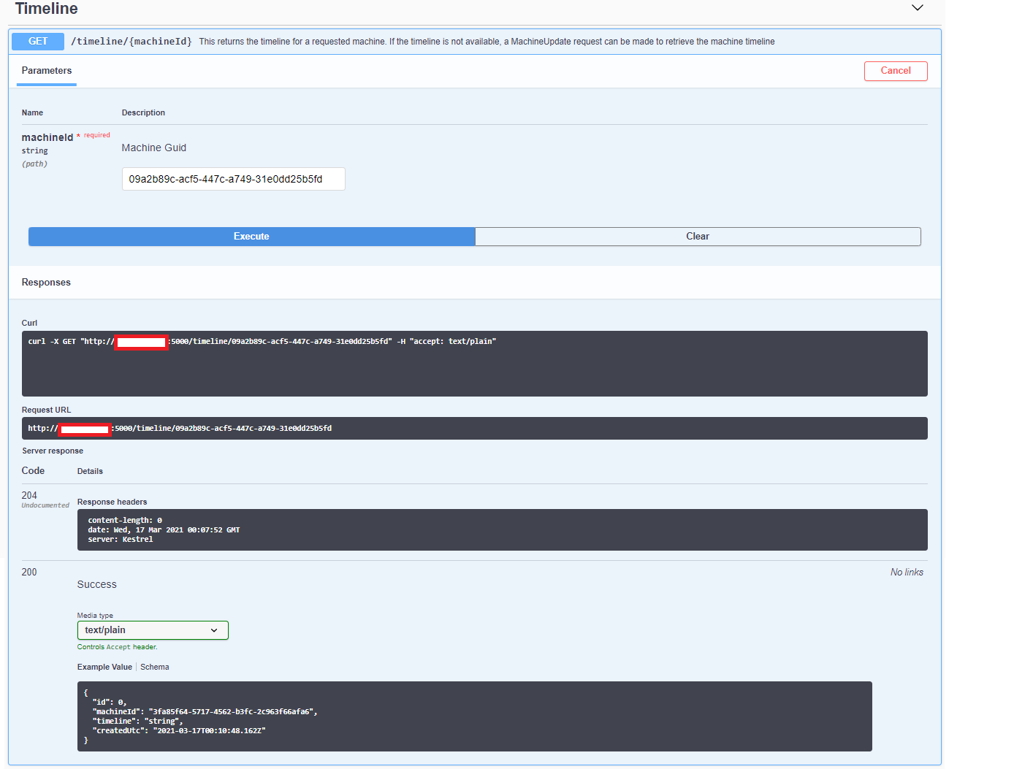Click the Timeline page title
Screen dimensions: 1033x769
point(46,9)
